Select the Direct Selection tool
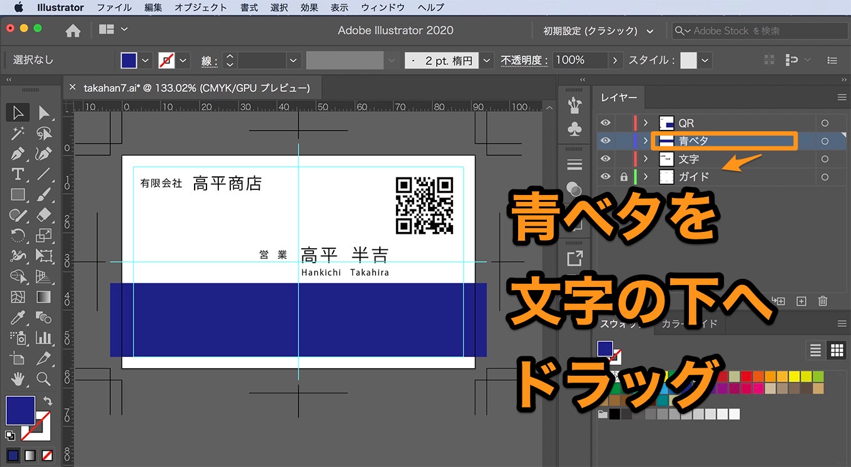 44,113
